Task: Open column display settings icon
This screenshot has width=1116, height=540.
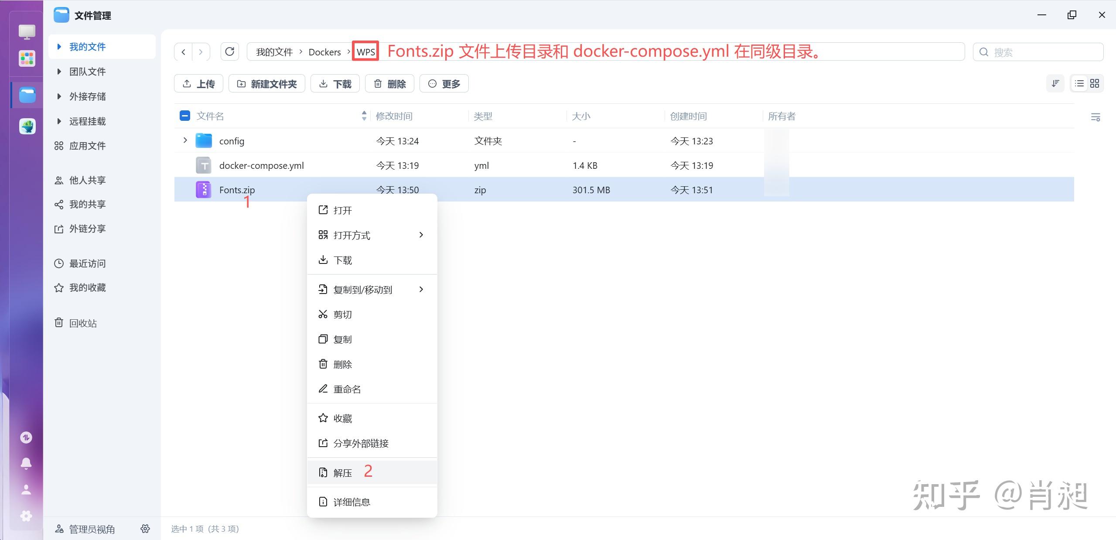Action: coord(1096,117)
